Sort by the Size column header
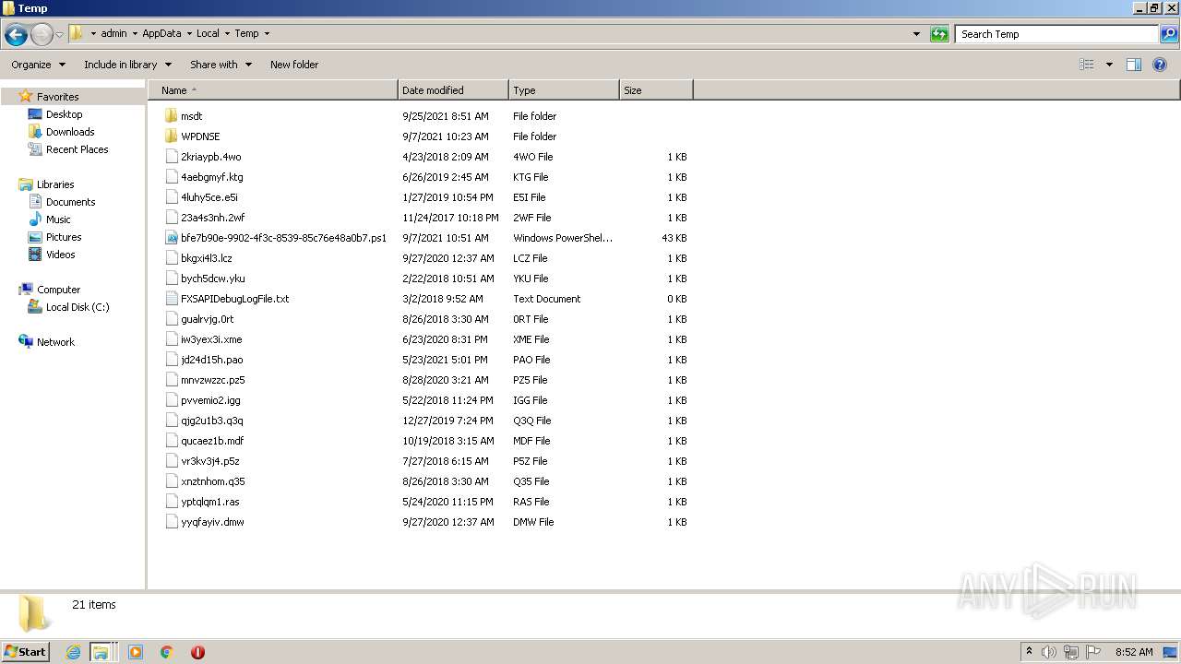Image resolution: width=1181 pixels, height=664 pixels. click(656, 90)
